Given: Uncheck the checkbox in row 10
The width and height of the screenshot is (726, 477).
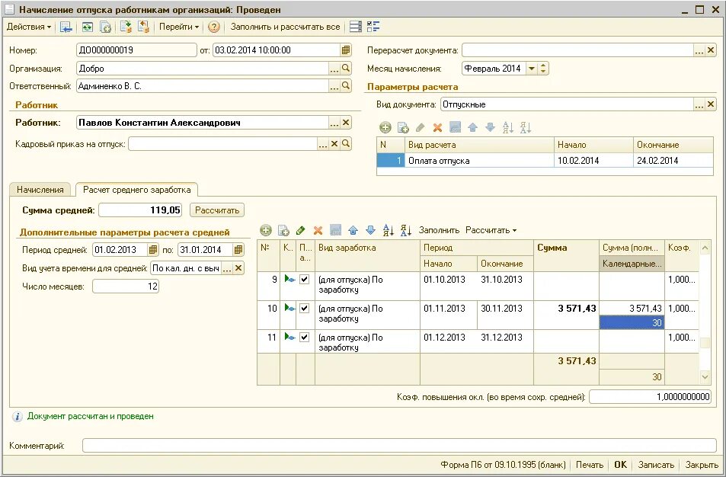Looking at the screenshot, I should point(304,309).
